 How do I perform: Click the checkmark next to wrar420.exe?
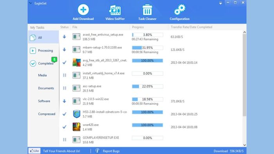(65, 127)
